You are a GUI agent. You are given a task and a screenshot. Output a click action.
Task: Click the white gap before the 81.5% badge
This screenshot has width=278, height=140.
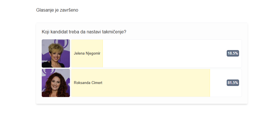click(218, 83)
